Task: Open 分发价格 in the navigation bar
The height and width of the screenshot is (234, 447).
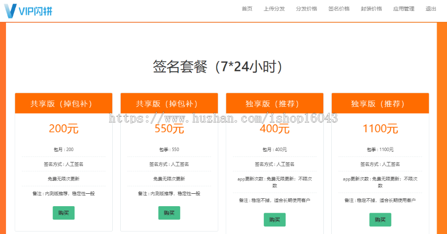Action: point(306,9)
